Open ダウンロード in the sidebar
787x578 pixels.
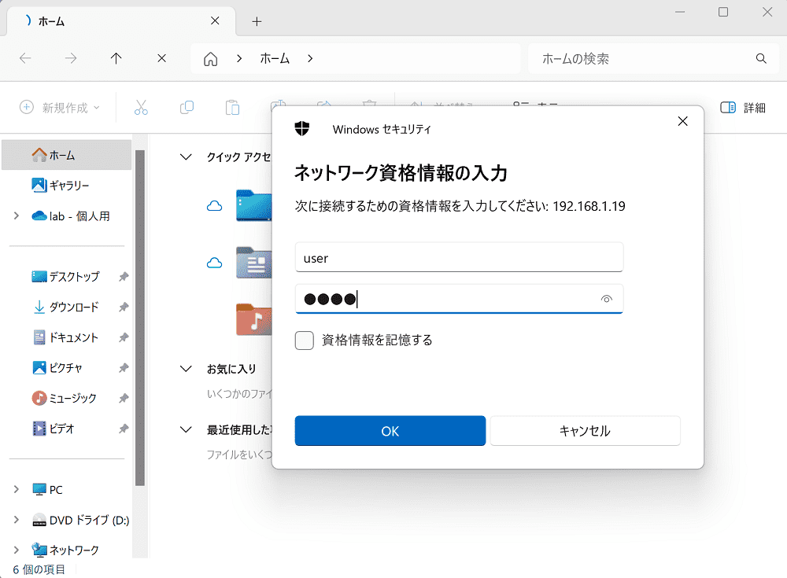tap(66, 307)
